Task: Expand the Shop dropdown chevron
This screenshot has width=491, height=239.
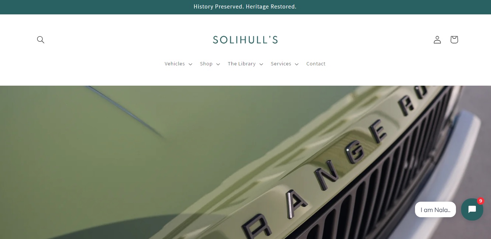Action: [x=218, y=64]
